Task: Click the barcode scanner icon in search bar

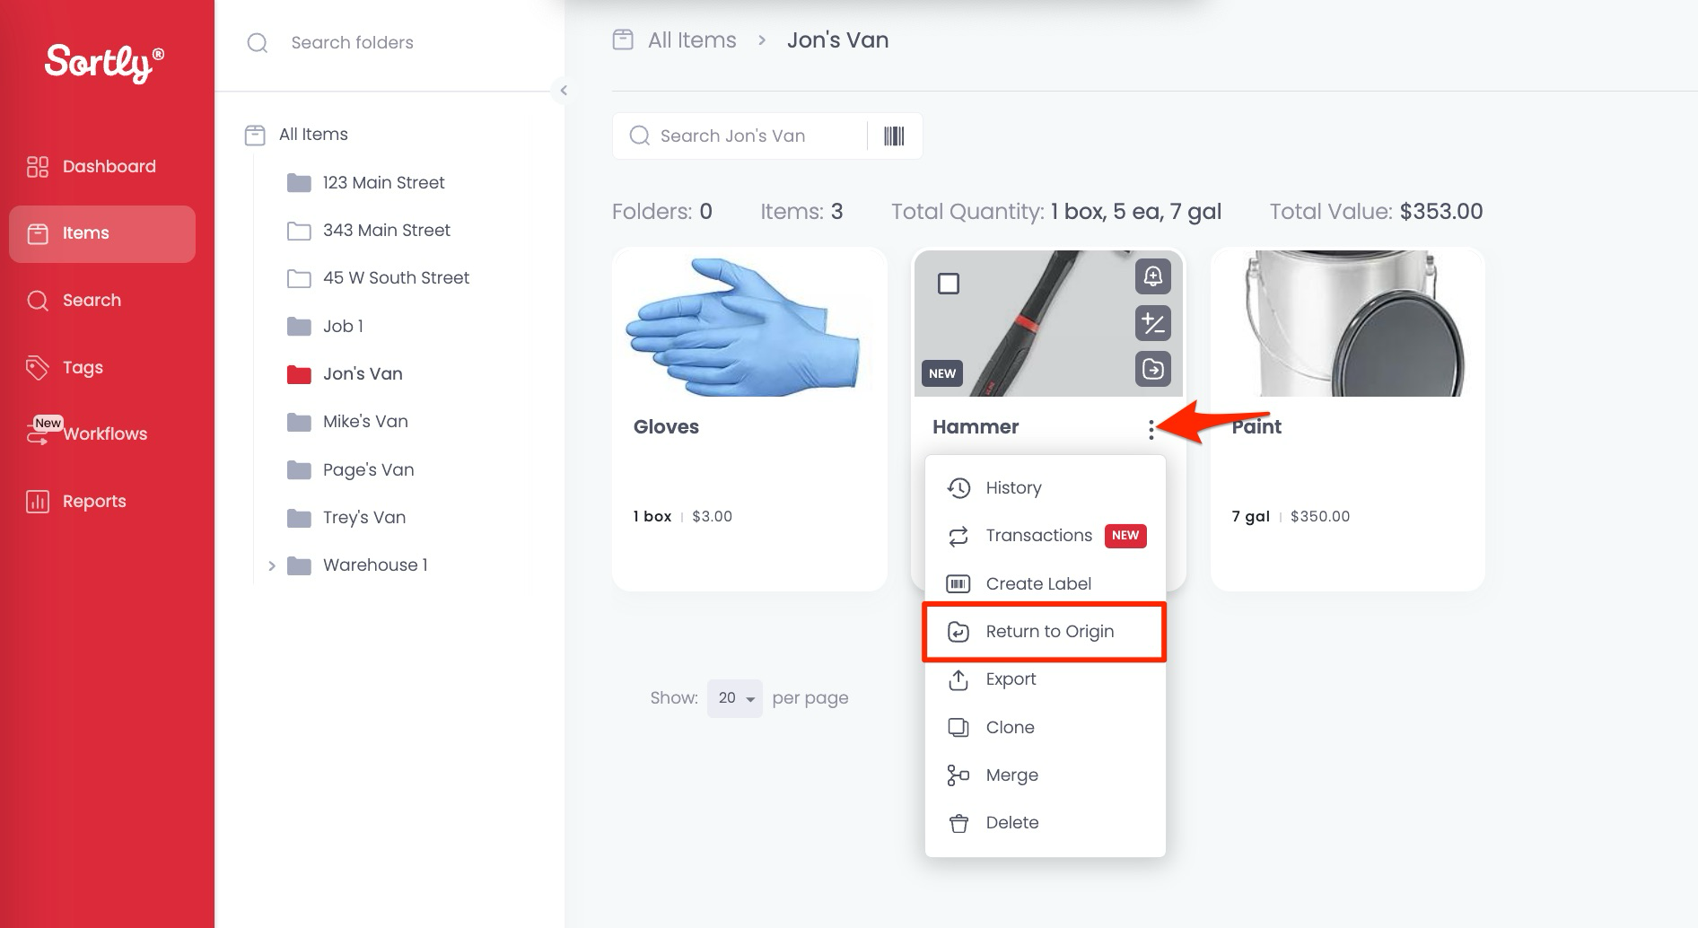Action: 893,136
